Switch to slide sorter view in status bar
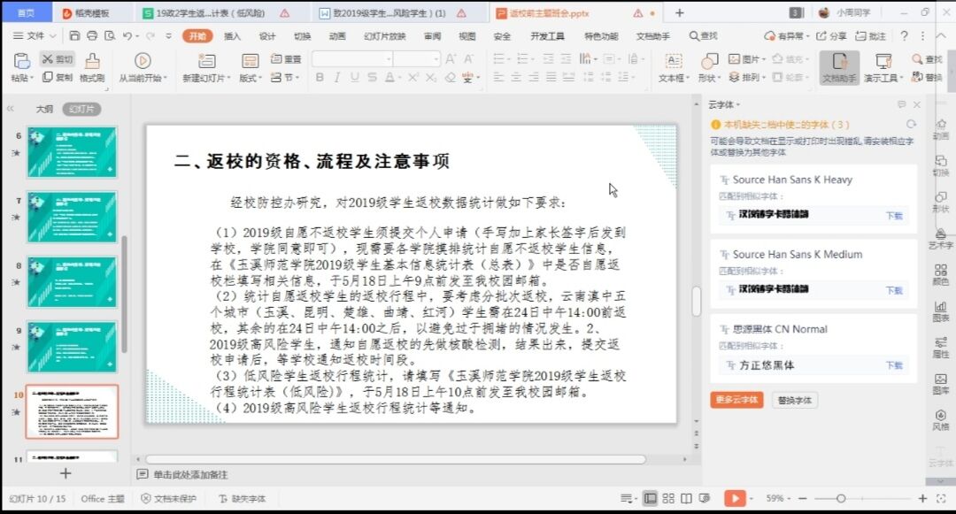The image size is (956, 514). click(x=670, y=499)
